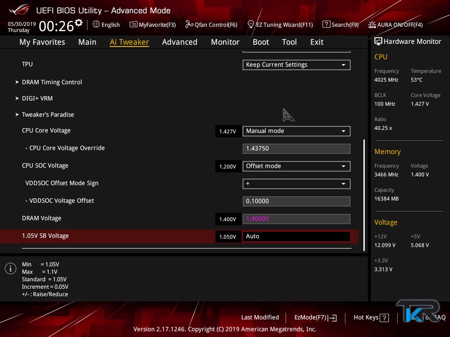
Task: Open the TPU Keep Current Settings dropdown
Action: click(x=297, y=65)
